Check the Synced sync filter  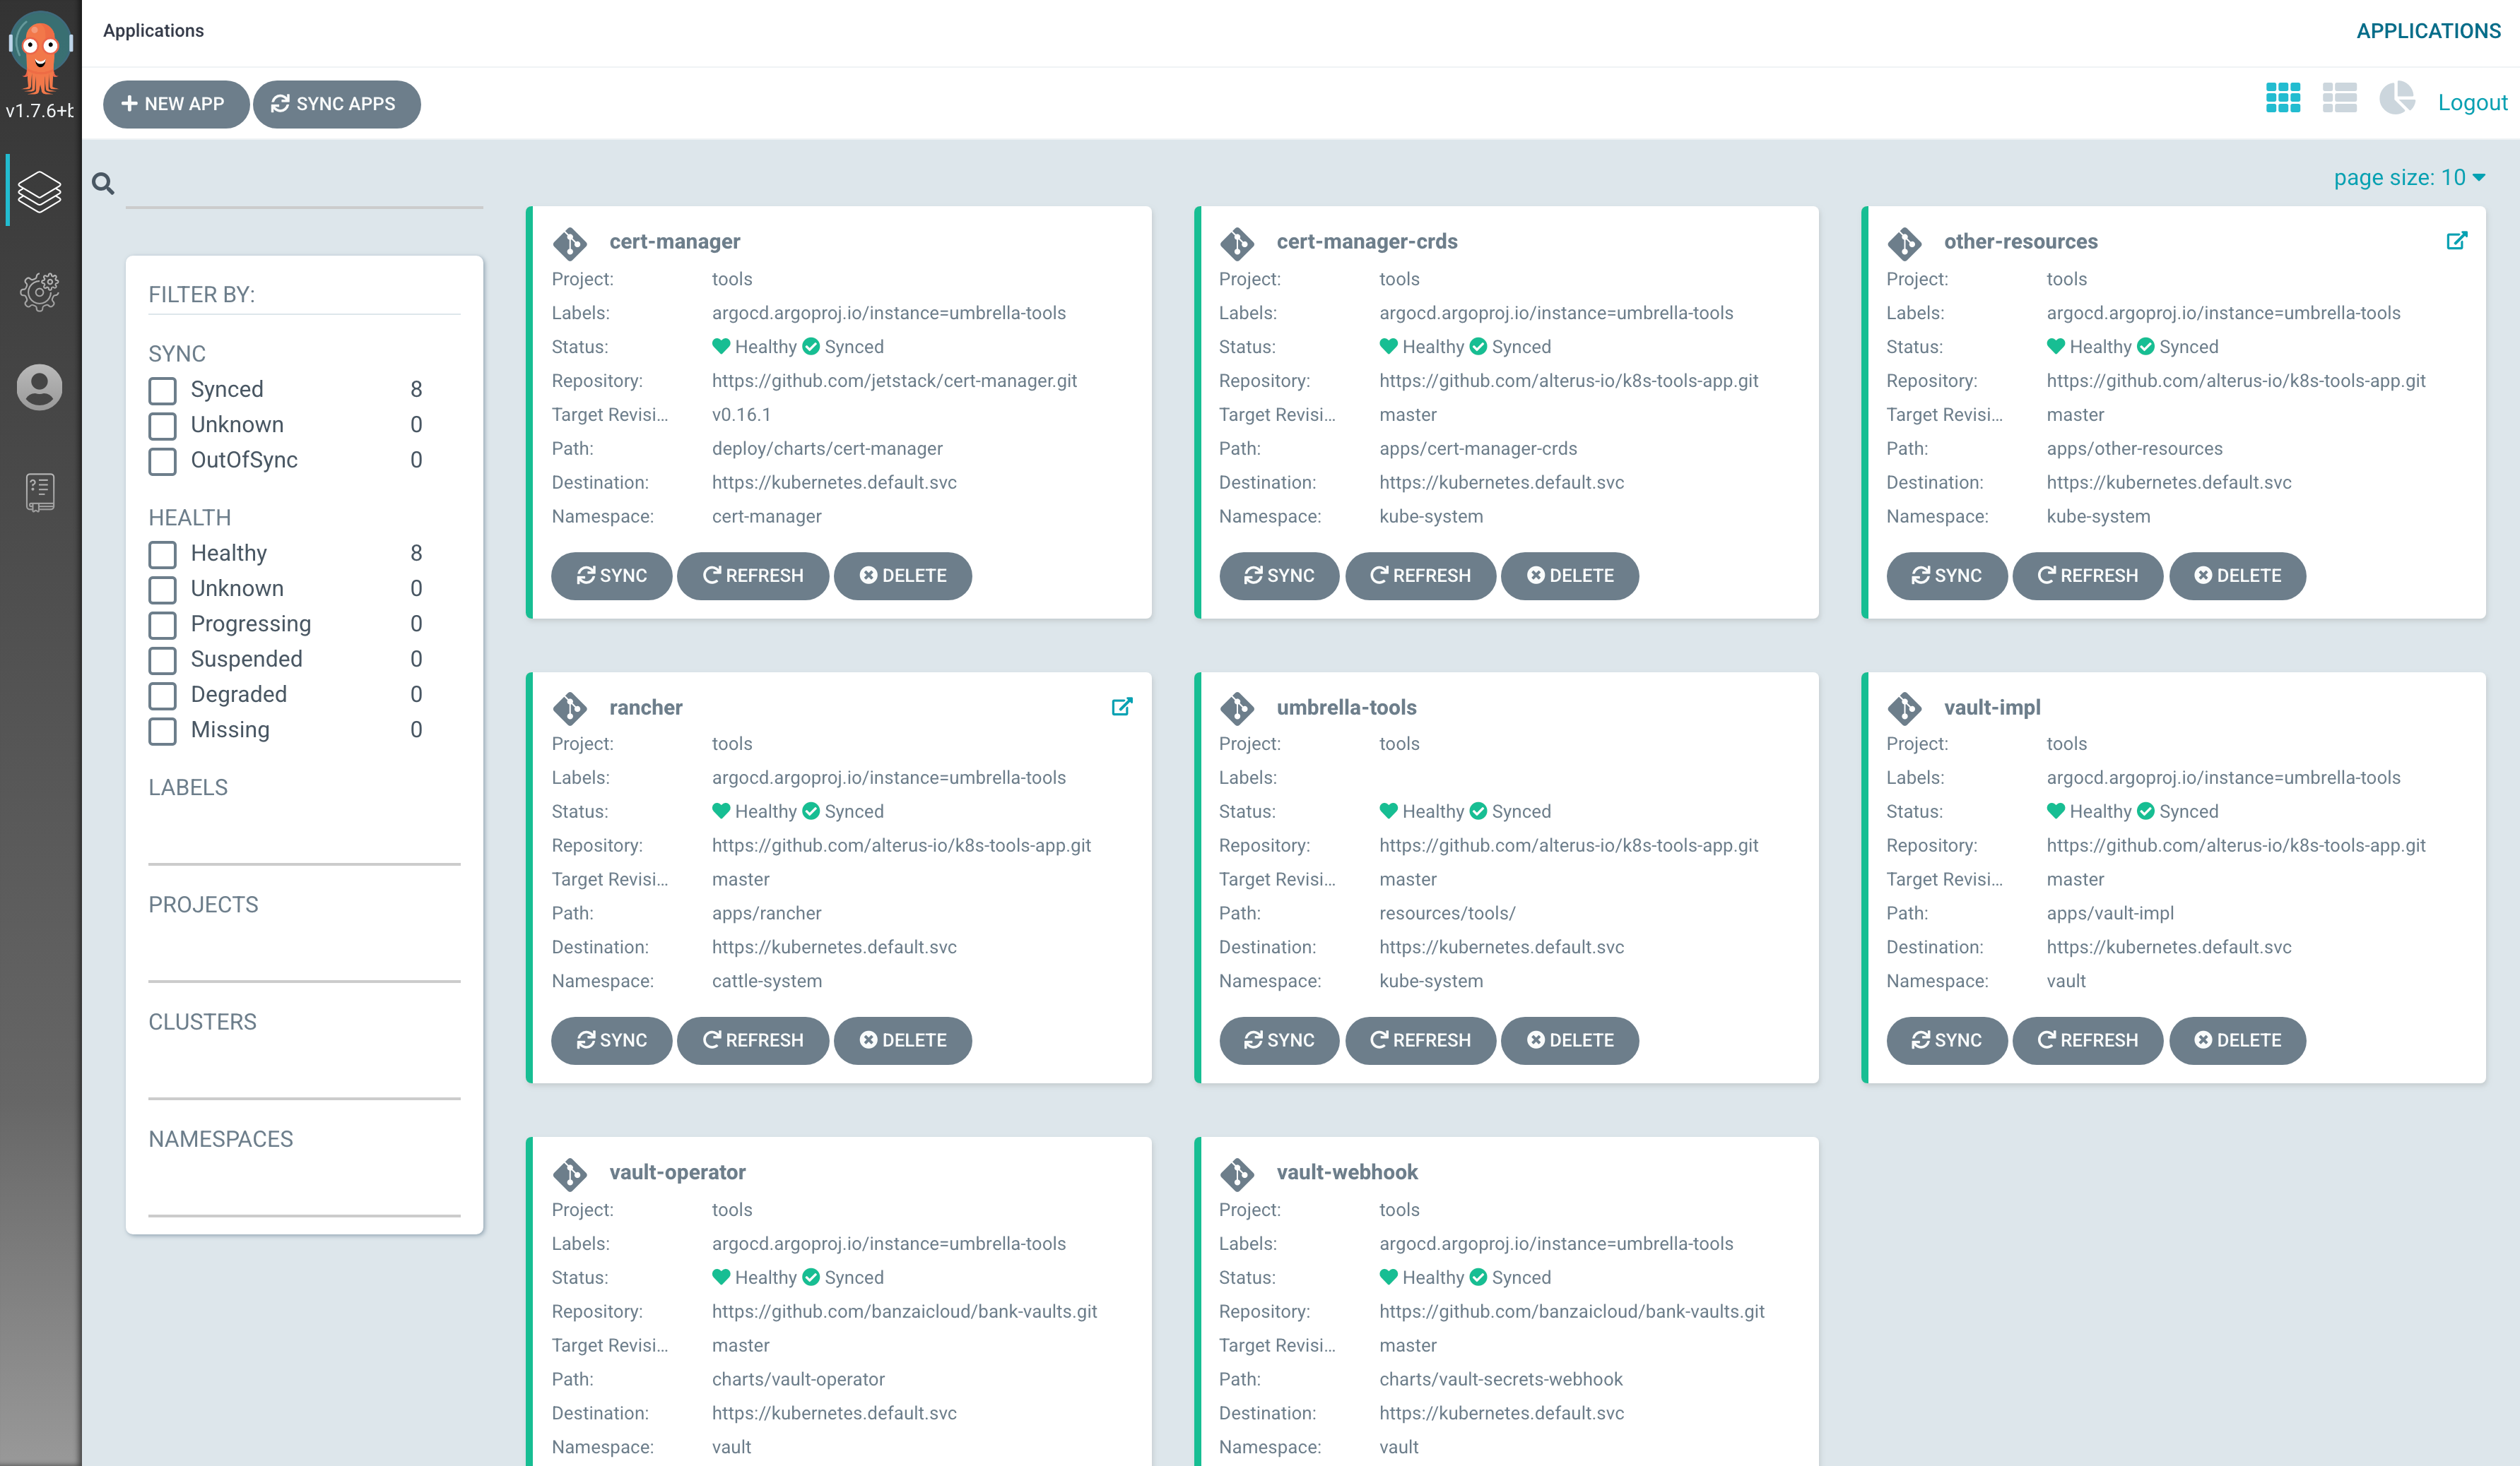162,390
